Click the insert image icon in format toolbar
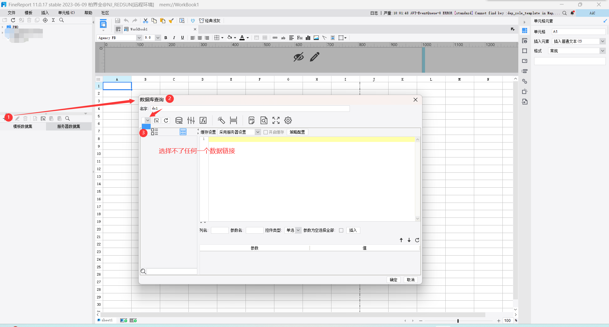 (x=316, y=38)
